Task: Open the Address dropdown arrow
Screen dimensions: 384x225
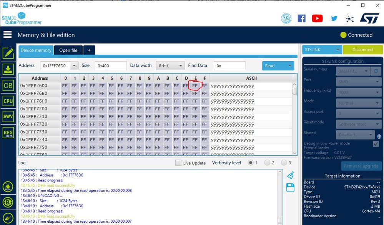Action: 74,65
